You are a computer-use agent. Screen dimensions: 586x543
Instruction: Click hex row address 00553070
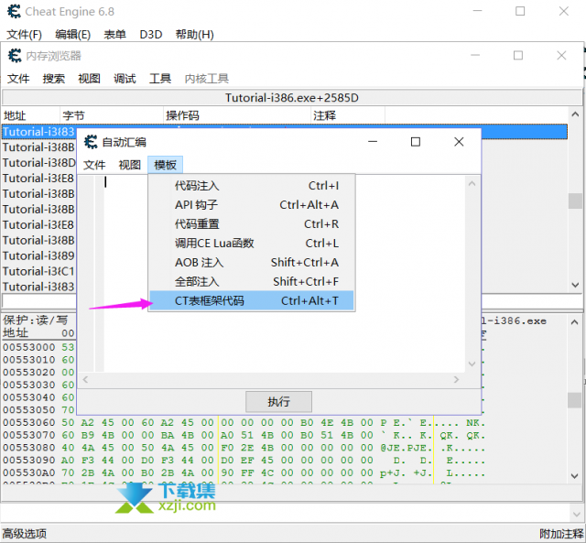click(29, 435)
